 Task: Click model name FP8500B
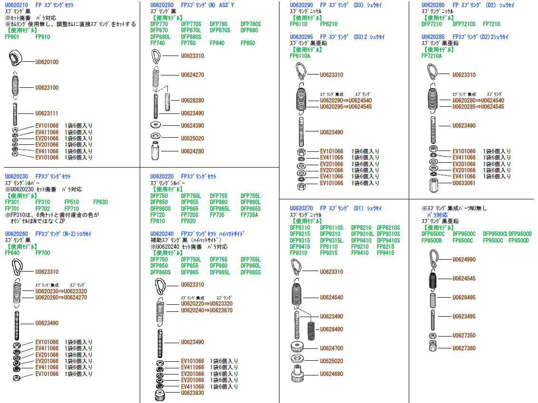coord(432,241)
